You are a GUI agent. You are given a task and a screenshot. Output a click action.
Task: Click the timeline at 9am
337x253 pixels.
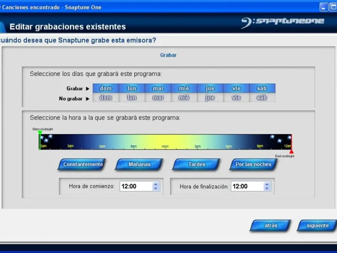point(134,146)
